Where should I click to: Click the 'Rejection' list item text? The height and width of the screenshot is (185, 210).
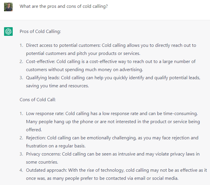click(x=112, y=142)
